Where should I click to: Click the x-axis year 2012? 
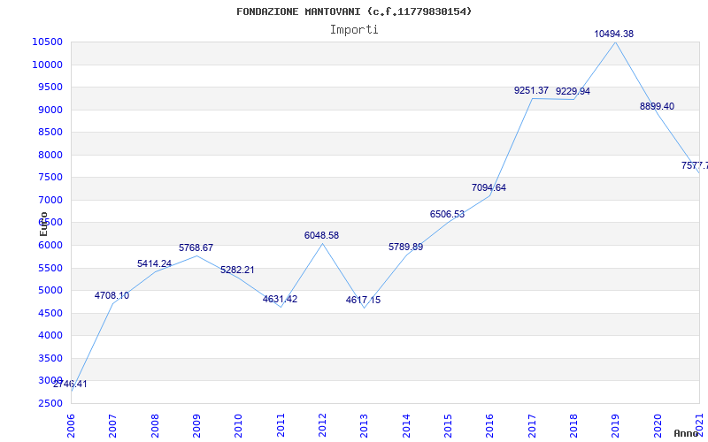tap(322, 426)
